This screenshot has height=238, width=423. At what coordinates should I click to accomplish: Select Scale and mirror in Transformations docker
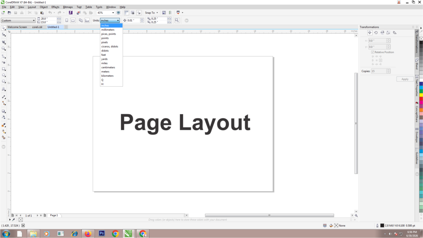coord(382,33)
